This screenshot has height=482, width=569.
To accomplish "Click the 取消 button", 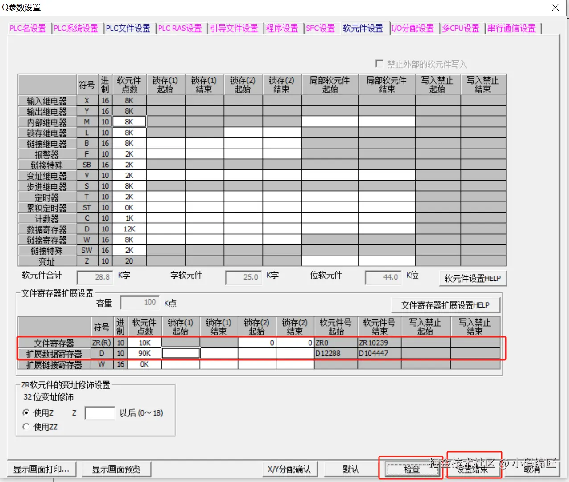I will pyautogui.click(x=532, y=469).
